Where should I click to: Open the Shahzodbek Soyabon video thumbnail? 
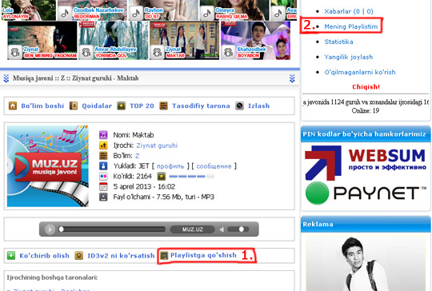point(255,41)
